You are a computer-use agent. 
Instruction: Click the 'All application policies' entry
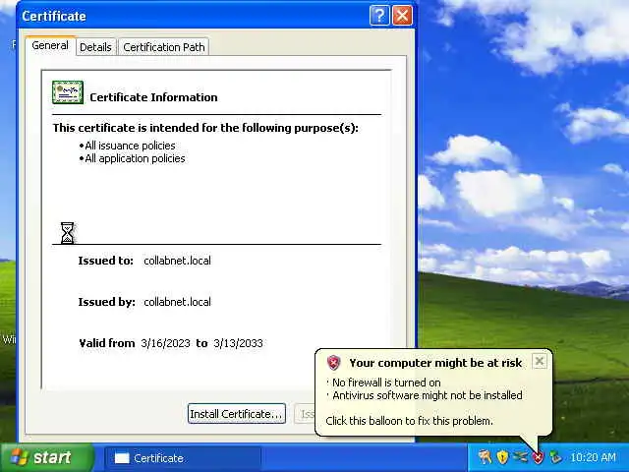tap(135, 158)
